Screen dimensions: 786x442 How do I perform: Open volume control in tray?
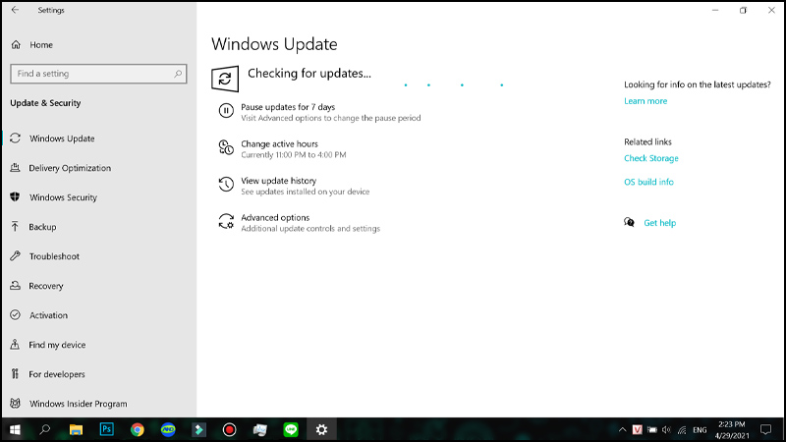[666, 429]
